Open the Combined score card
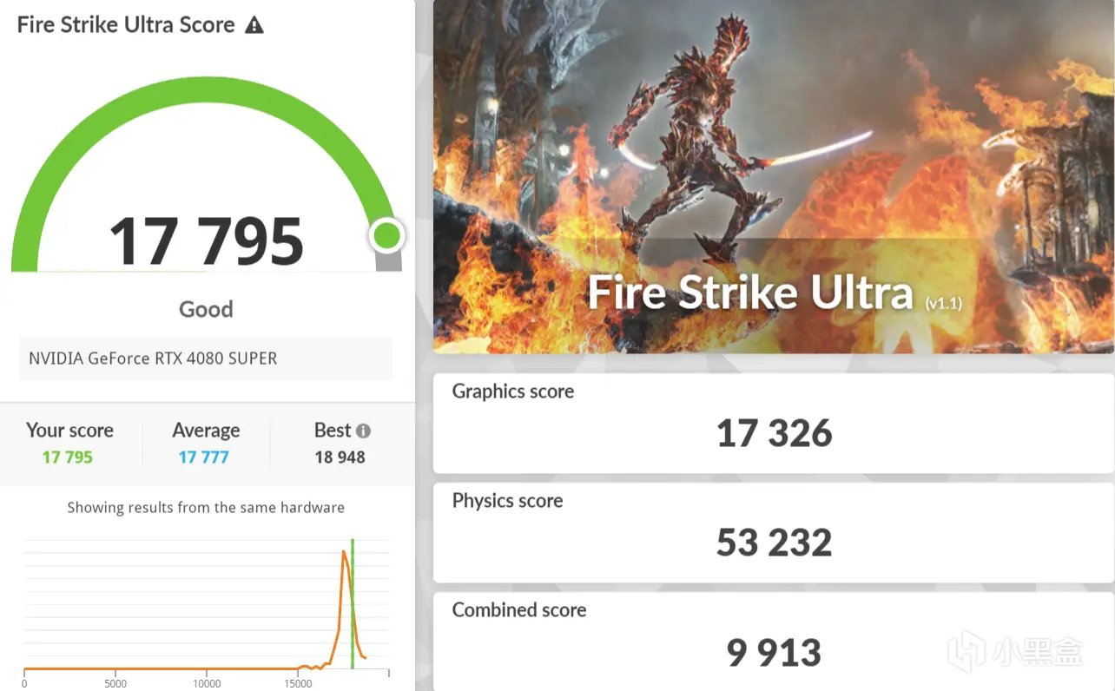This screenshot has height=691, width=1115. pos(773,642)
